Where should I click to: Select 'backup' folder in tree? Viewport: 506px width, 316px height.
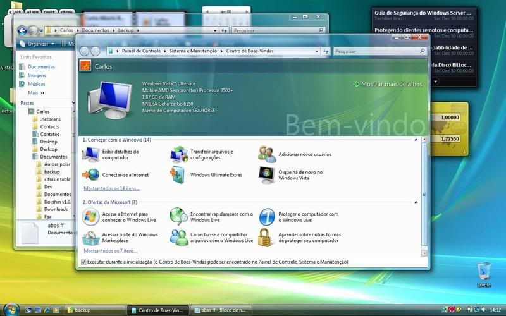tap(52, 172)
